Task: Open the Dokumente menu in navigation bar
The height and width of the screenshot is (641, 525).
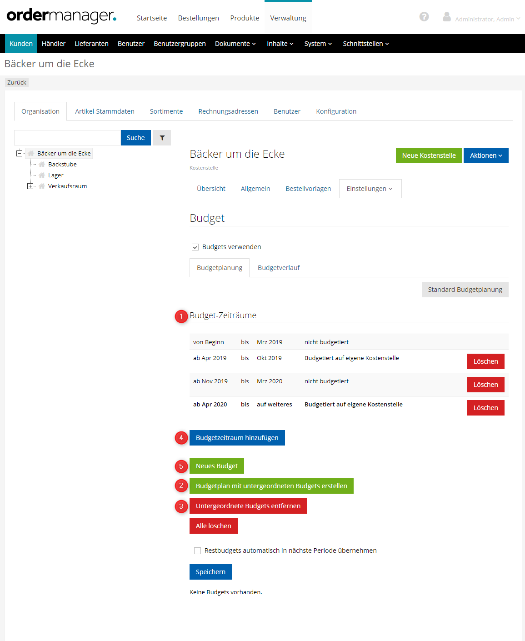Action: coord(235,44)
